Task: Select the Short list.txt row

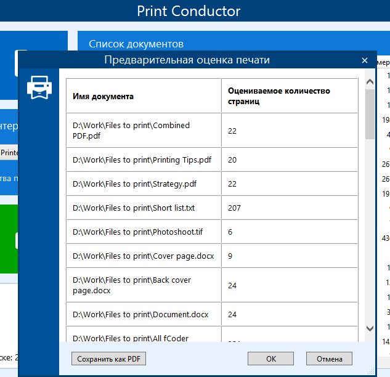Action: pyautogui.click(x=212, y=208)
